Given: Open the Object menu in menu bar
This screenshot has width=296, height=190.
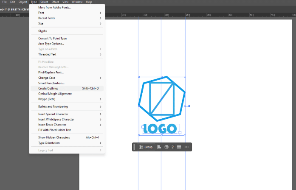Looking at the screenshot, I should pos(23,2).
